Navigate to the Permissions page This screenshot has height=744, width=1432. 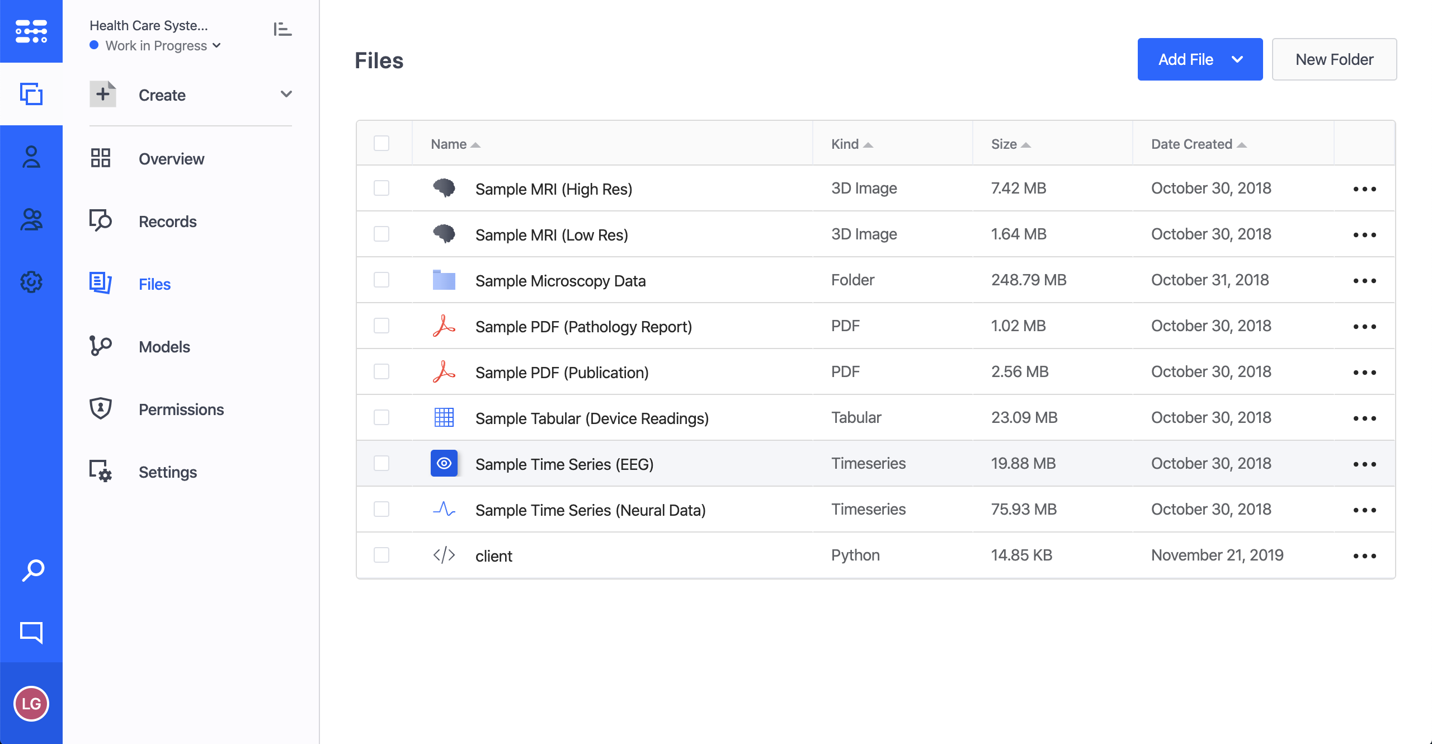click(x=181, y=409)
